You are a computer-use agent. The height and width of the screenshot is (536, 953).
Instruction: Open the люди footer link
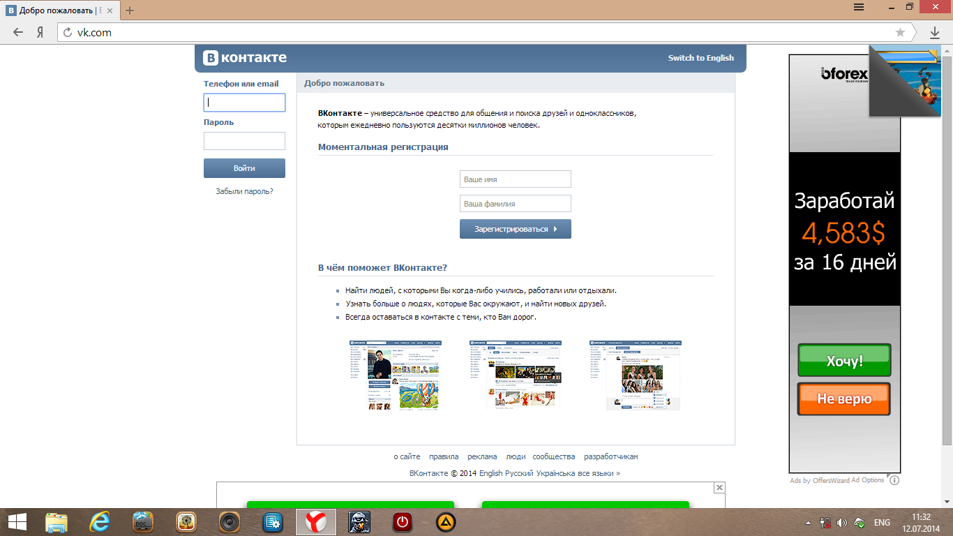(x=516, y=456)
